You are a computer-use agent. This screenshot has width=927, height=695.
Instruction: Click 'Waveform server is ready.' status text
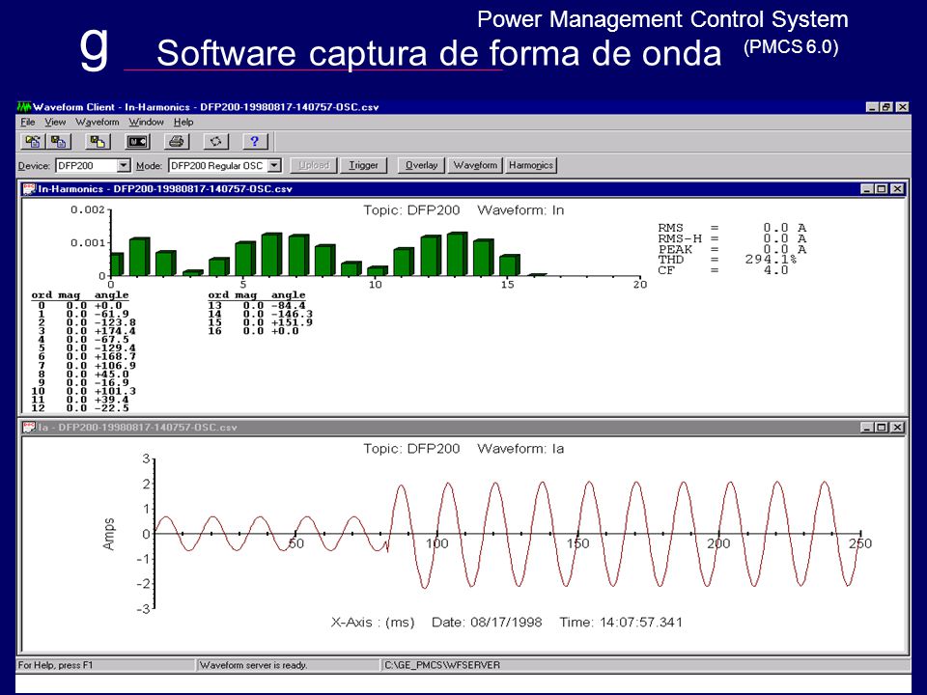click(253, 665)
